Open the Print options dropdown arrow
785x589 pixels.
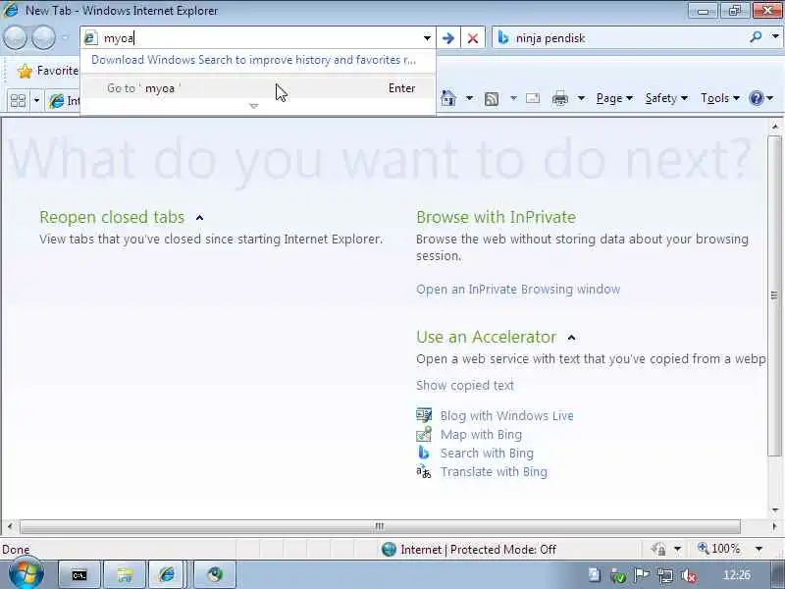point(581,98)
